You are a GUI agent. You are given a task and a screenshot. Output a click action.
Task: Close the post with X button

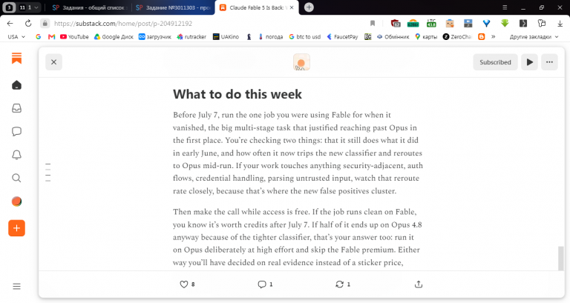click(53, 62)
